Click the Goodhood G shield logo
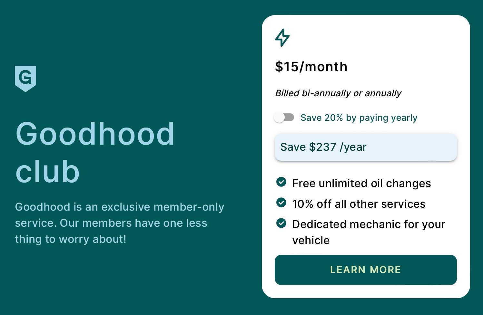This screenshot has width=483, height=315. tap(25, 79)
